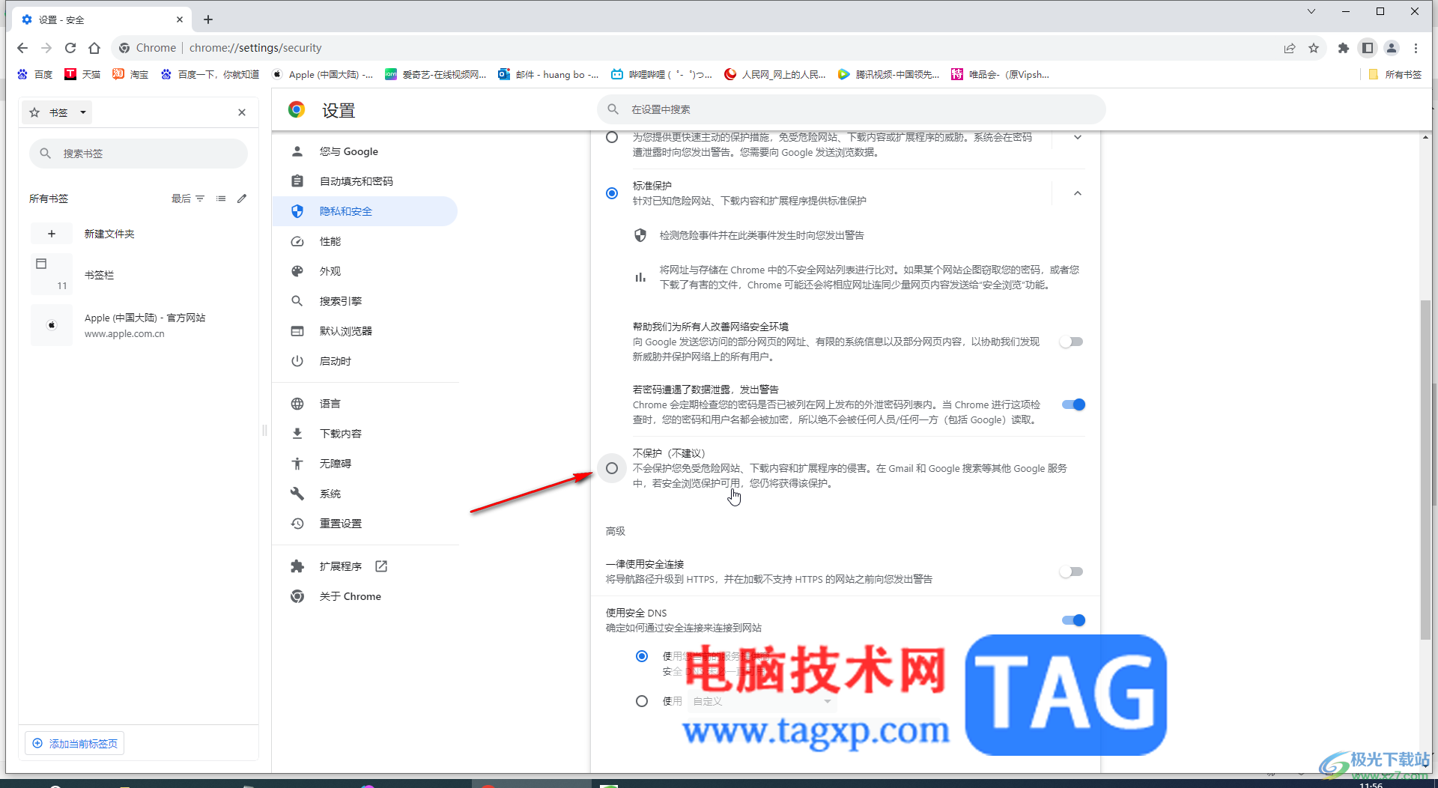Select the custom DNS provider radio button

click(x=642, y=701)
